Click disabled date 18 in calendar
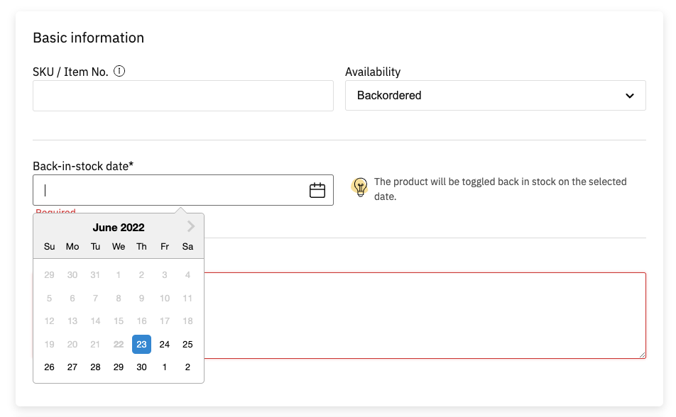This screenshot has width=676, height=417. 187,321
